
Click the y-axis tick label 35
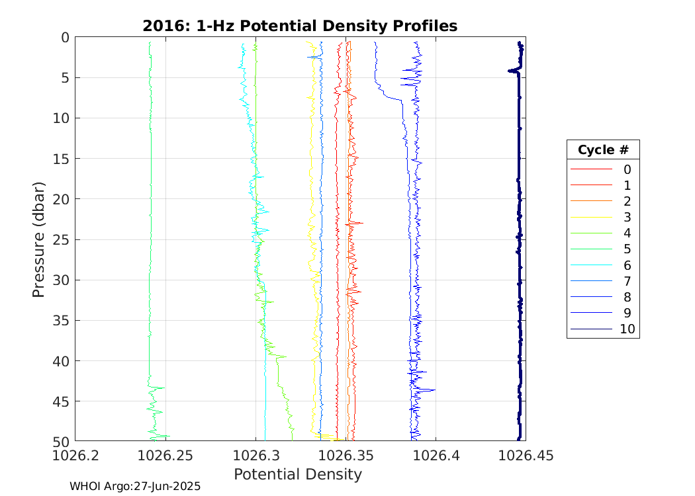click(61, 321)
